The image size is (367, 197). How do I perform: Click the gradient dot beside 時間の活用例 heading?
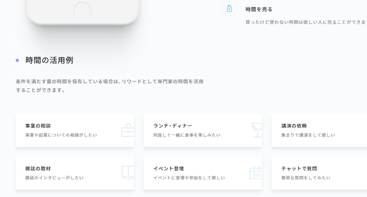17,60
